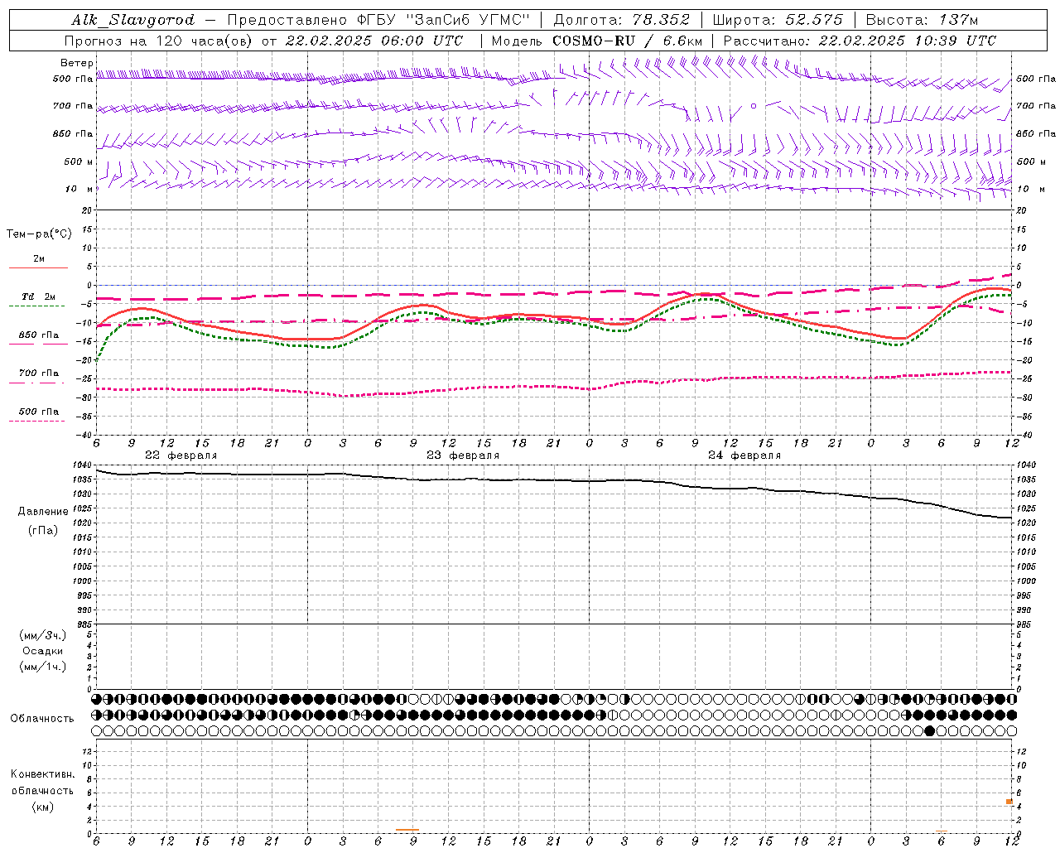Screen dimensions: 1060x848
Task: Click the orange convective marker at the final hour 12
Action: click(1009, 802)
